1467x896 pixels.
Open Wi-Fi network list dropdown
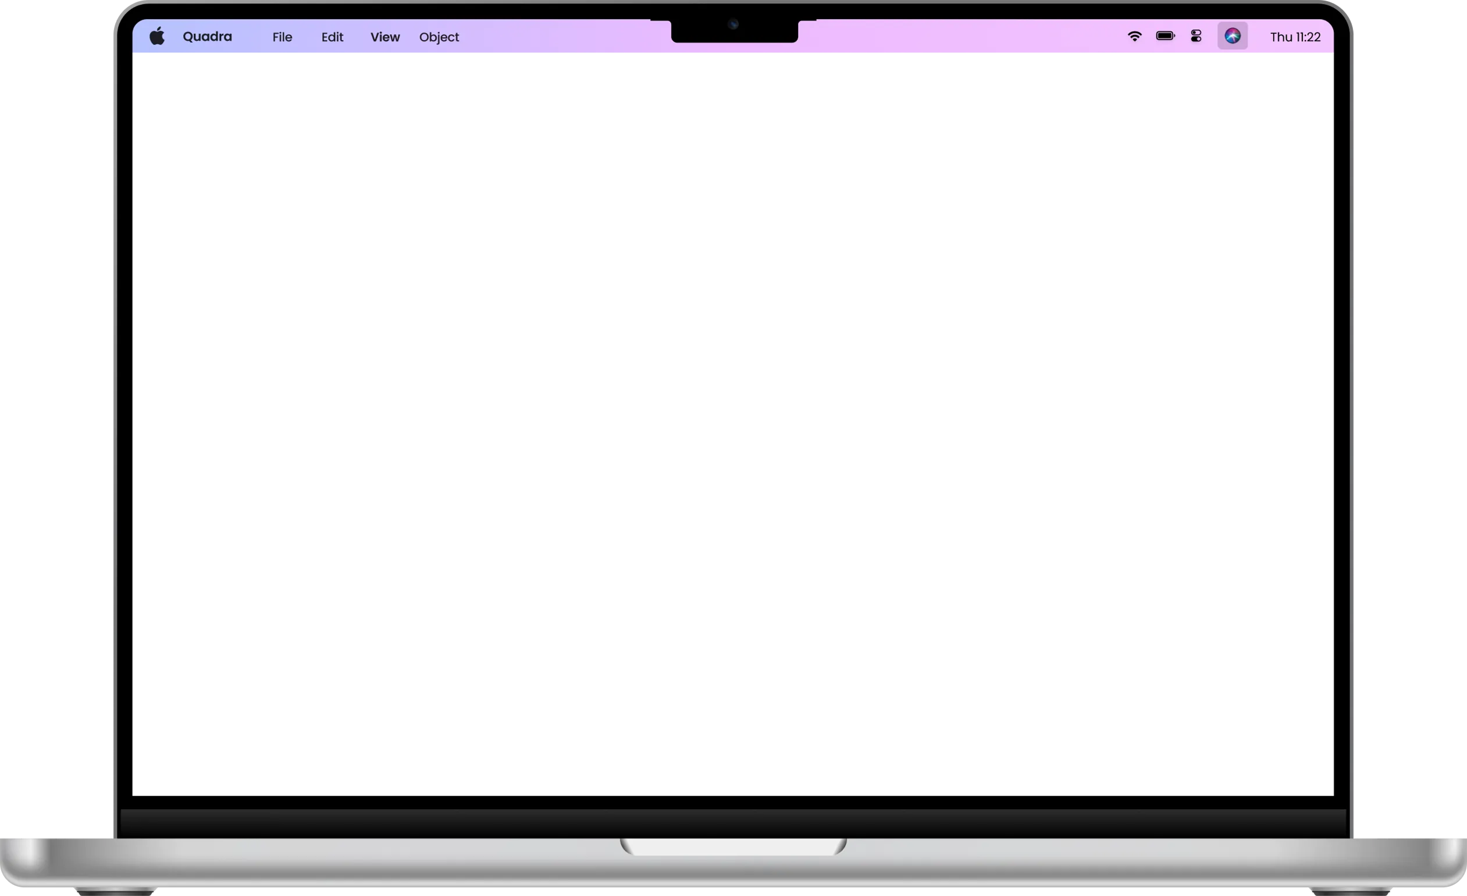coord(1135,36)
